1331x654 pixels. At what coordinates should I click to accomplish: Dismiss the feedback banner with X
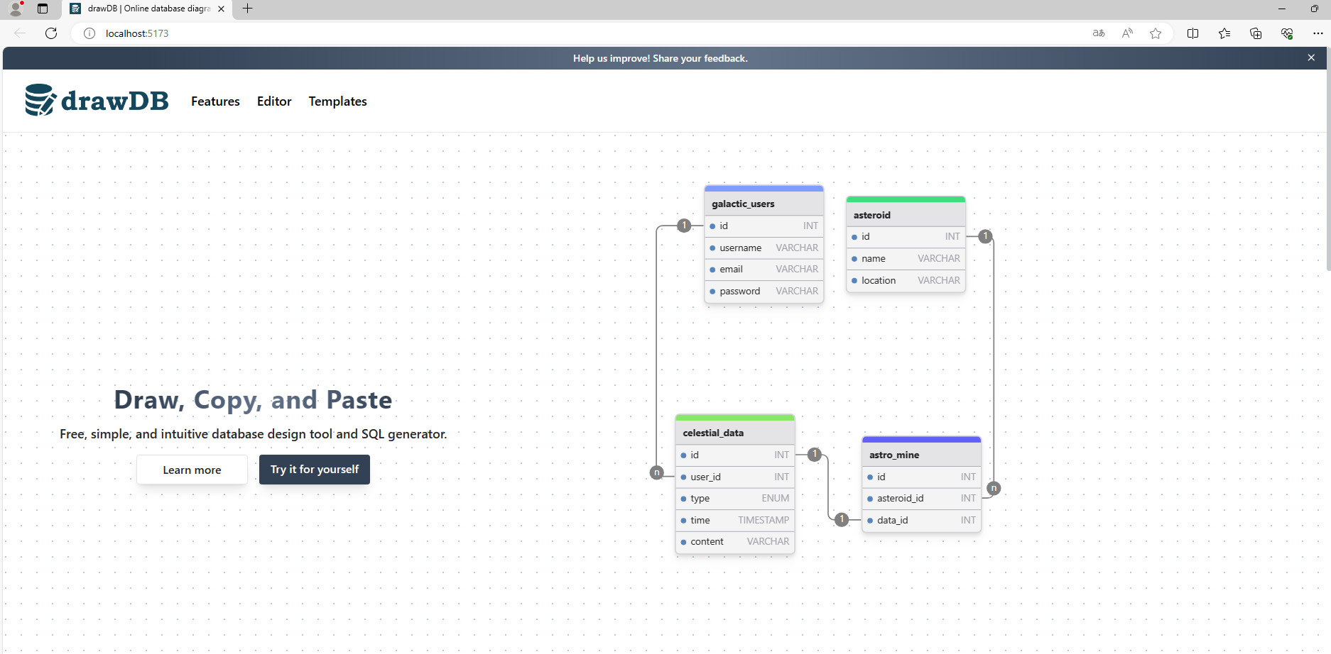coord(1311,58)
